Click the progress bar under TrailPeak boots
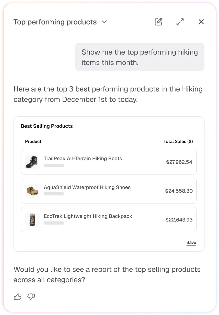The width and height of the screenshot is (219, 315). (x=54, y=165)
